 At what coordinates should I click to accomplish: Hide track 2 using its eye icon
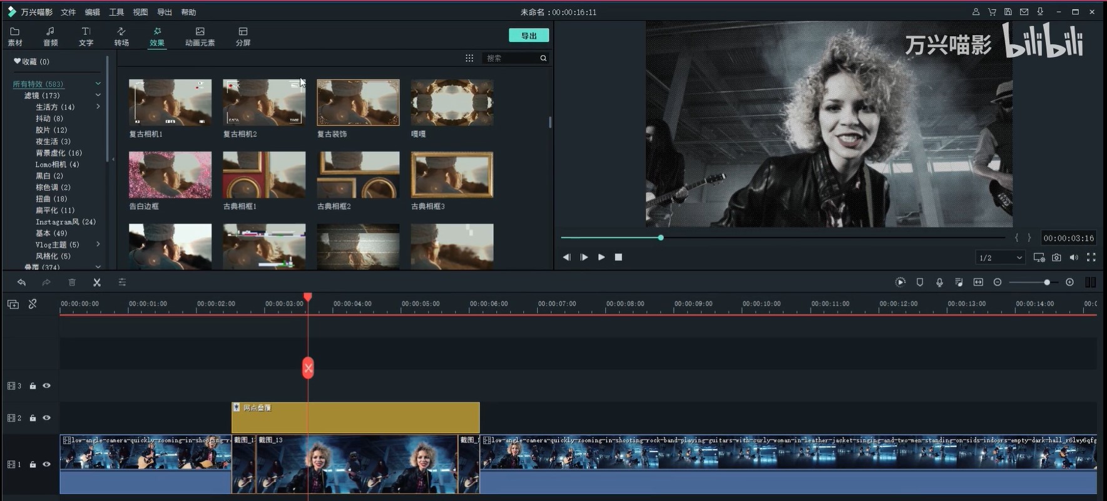[46, 418]
